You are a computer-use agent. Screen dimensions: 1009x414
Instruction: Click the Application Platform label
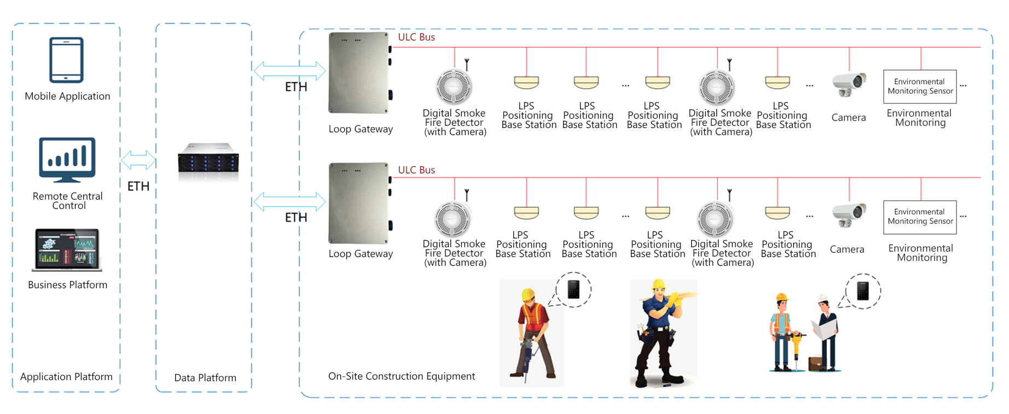point(66,377)
